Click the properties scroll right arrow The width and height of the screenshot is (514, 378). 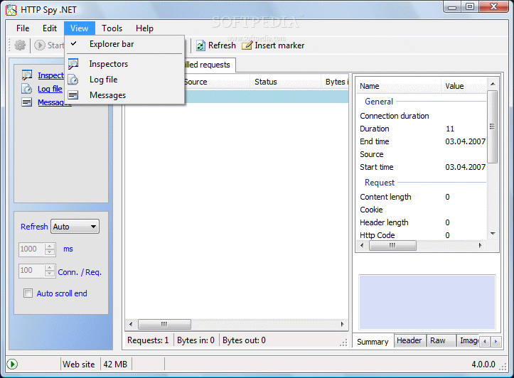pyautogui.click(x=481, y=245)
